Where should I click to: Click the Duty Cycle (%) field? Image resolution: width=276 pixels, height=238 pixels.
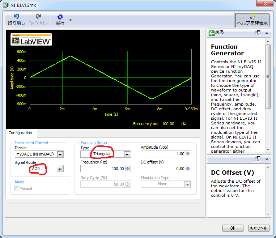point(103,184)
